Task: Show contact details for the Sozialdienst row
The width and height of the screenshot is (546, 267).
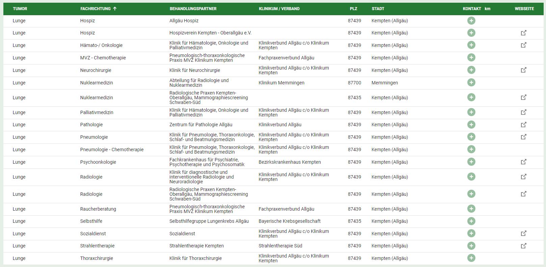Action: click(471, 233)
